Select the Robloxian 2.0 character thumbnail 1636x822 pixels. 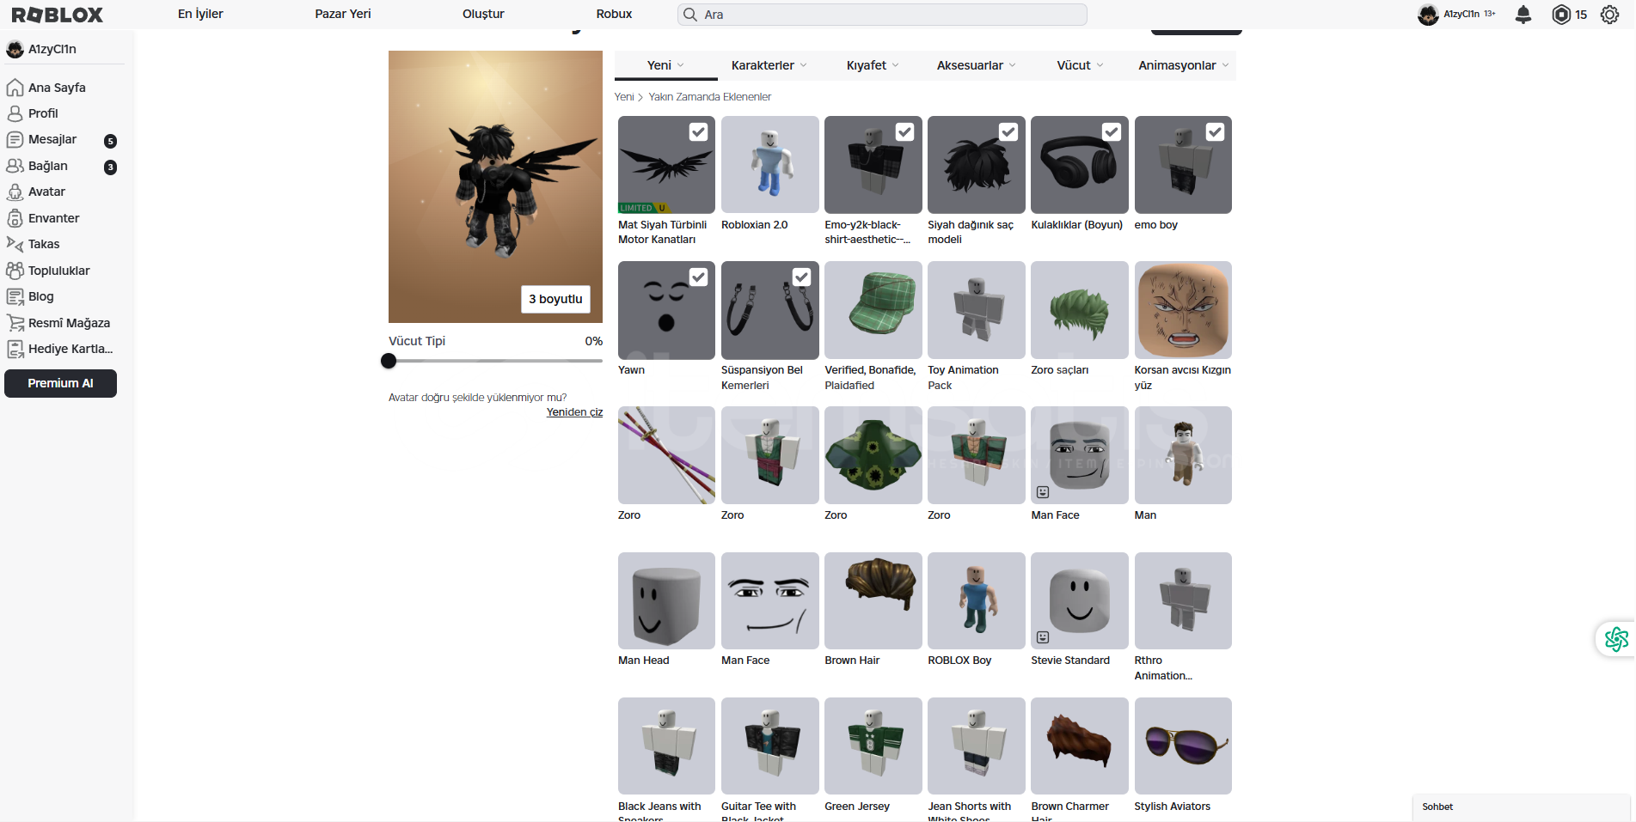coord(769,164)
